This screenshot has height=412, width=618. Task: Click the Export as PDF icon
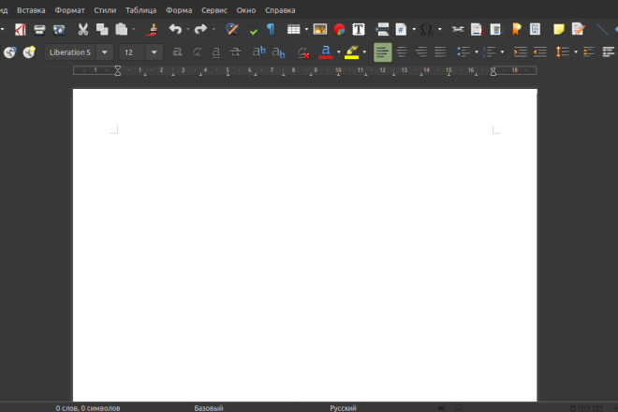click(20, 29)
